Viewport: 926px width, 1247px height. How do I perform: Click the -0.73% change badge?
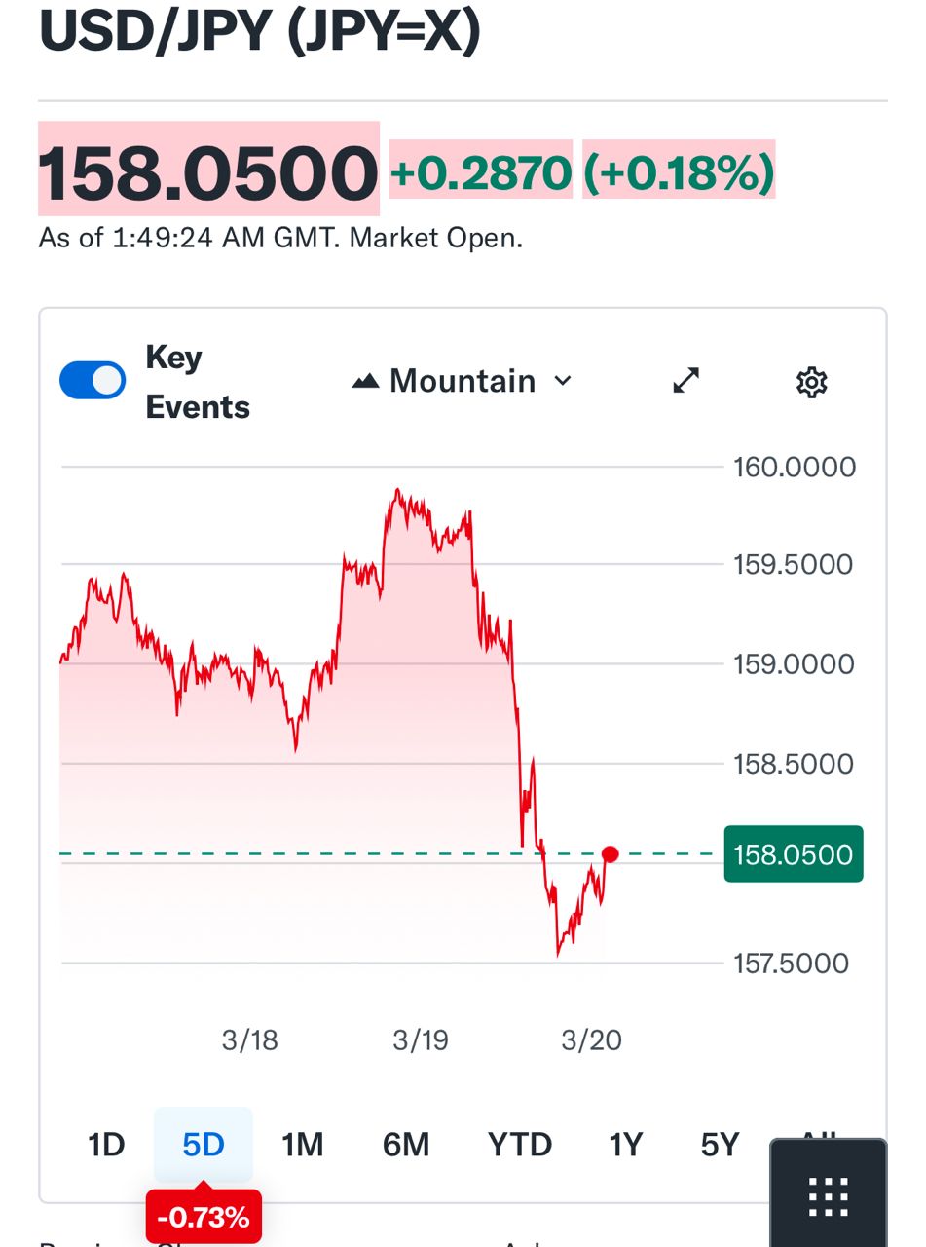pyautogui.click(x=204, y=1217)
